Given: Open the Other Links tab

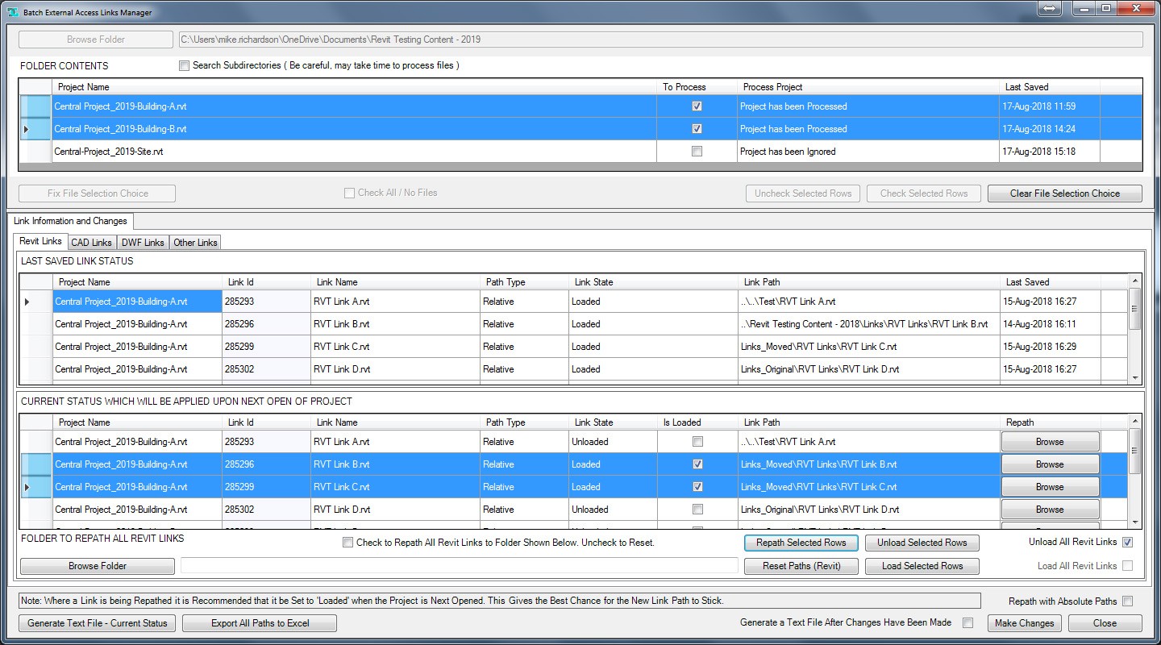Looking at the screenshot, I should [195, 243].
